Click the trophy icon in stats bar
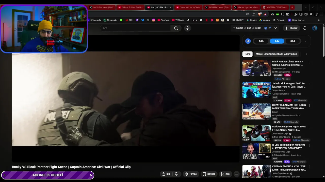 coord(275,28)
